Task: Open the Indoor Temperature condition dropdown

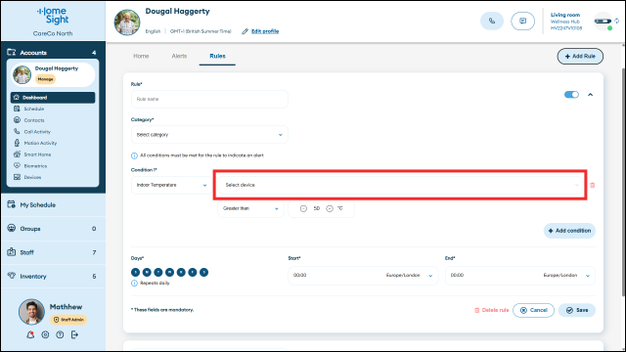Action: pyautogui.click(x=171, y=185)
